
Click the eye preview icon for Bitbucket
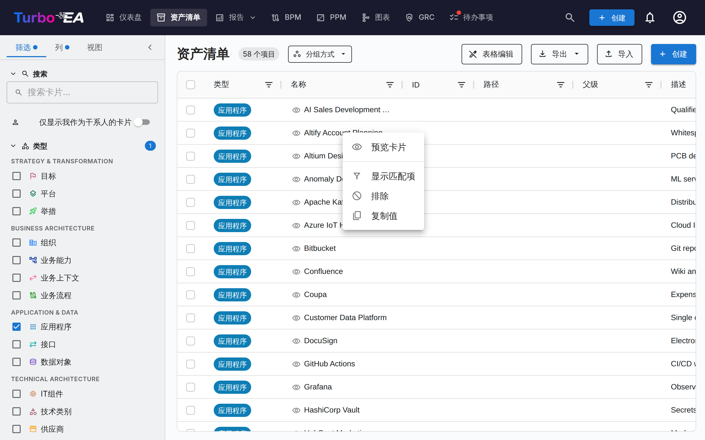coord(296,249)
